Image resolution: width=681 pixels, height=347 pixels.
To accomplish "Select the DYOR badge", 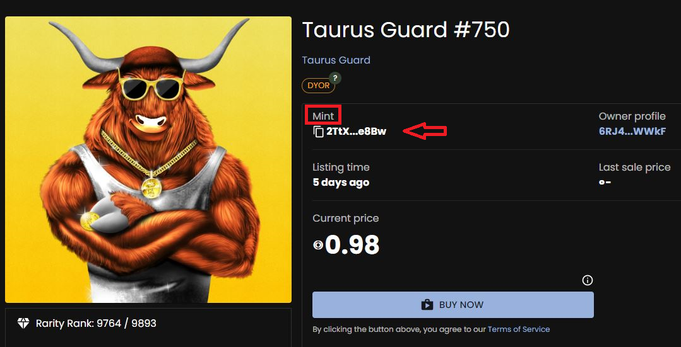I will (318, 86).
